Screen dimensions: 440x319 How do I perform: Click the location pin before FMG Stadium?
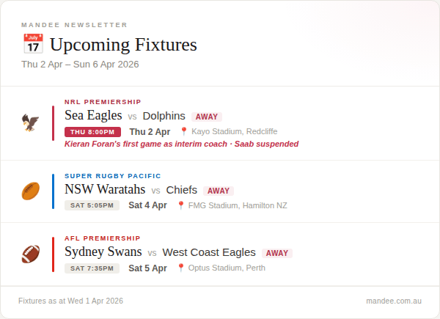pos(181,205)
